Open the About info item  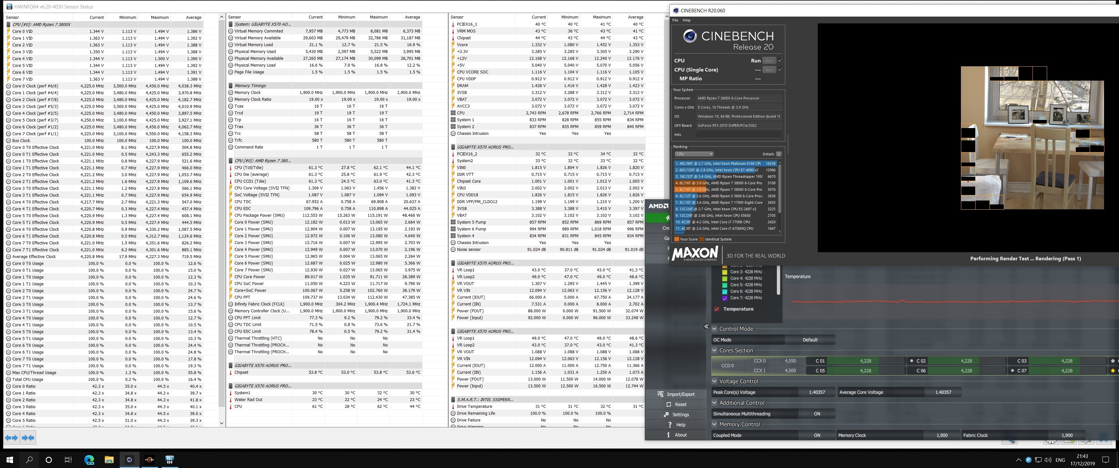point(680,435)
